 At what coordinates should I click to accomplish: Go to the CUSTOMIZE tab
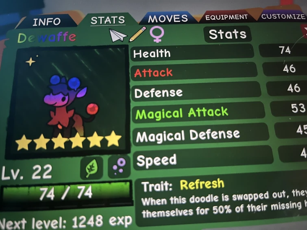(283, 16)
